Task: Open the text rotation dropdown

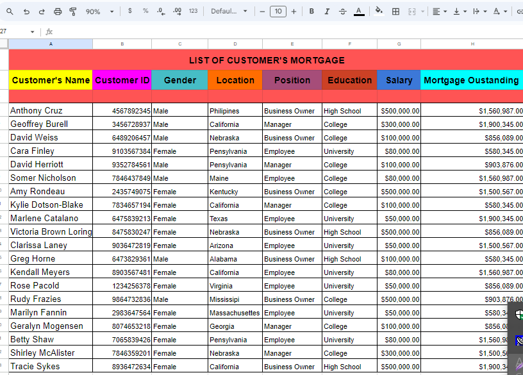Action: point(500,12)
